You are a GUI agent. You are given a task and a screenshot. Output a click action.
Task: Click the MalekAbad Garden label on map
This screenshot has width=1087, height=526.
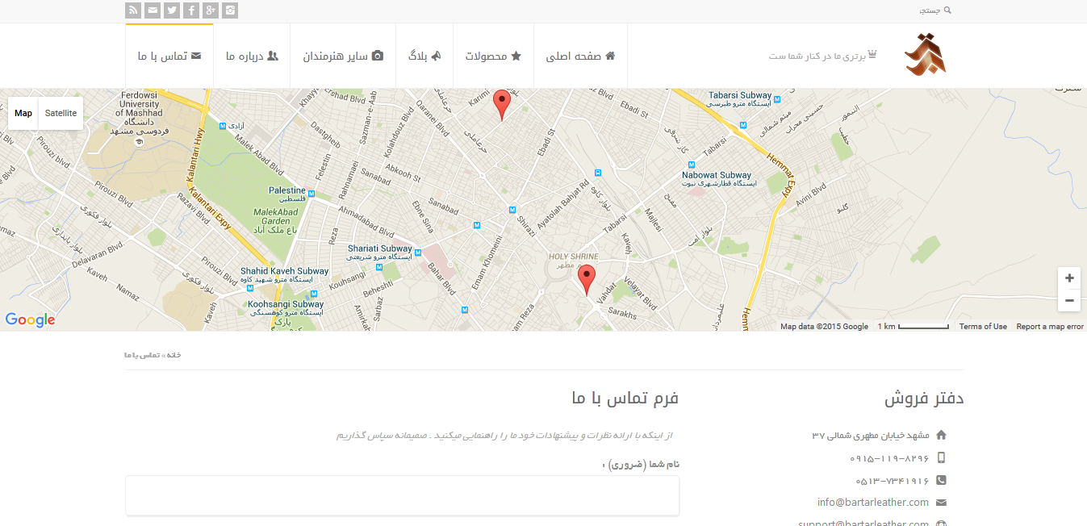click(275, 221)
